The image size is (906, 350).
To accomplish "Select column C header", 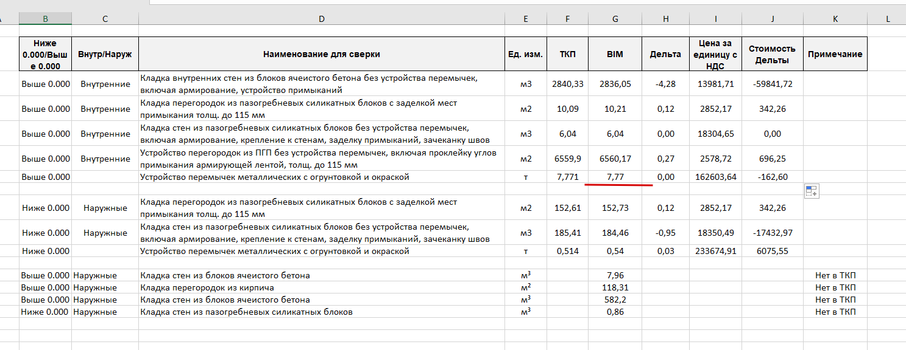I will click(105, 19).
